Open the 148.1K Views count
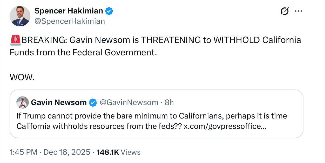325x163 pixels. [107, 152]
